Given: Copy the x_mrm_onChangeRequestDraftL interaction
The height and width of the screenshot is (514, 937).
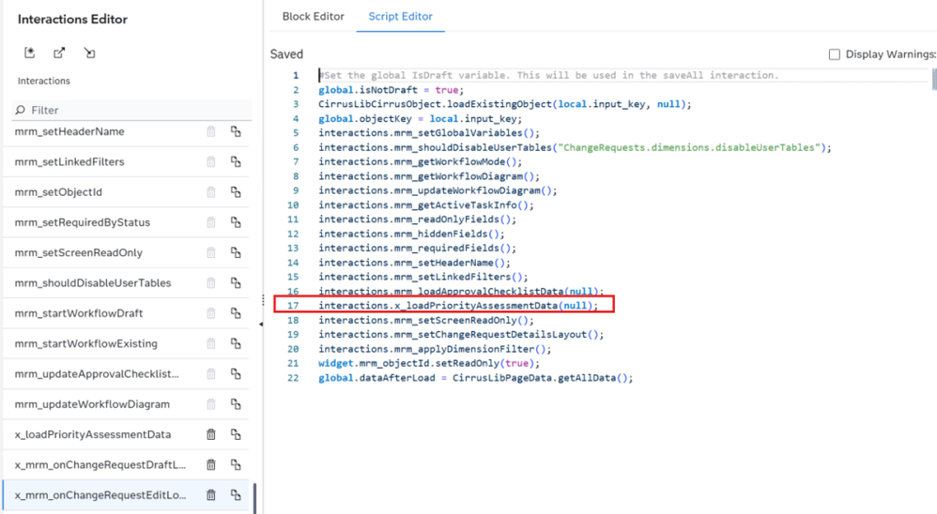Looking at the screenshot, I should [236, 464].
